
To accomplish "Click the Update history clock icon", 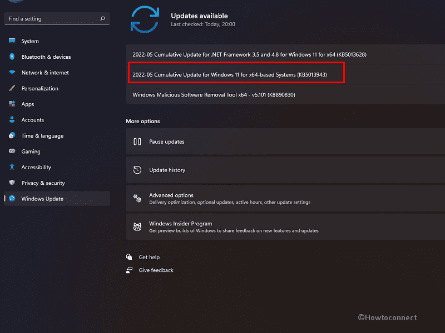I will click(137, 170).
